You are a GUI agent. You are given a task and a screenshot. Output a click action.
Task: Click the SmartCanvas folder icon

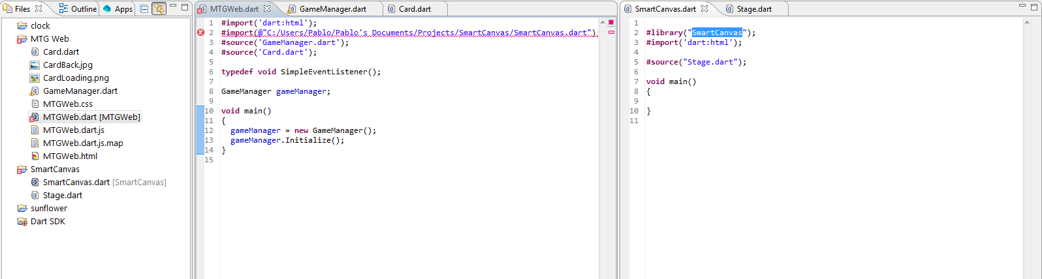coord(22,169)
